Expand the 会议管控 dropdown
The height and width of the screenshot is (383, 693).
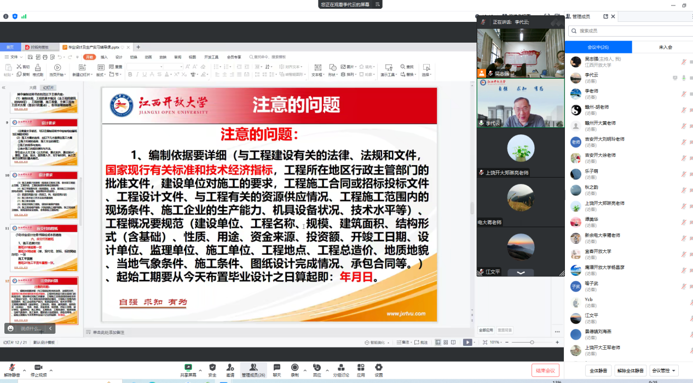click(x=665, y=370)
